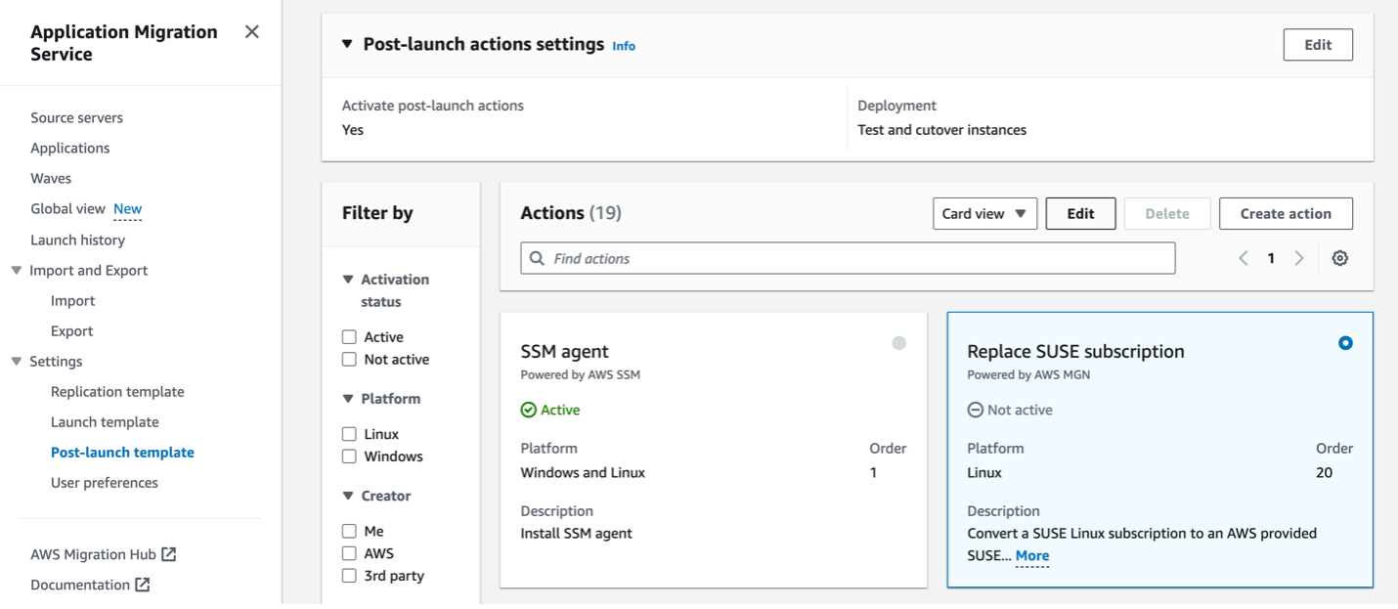Click external link icon next to AWS Migration Hub

click(169, 554)
